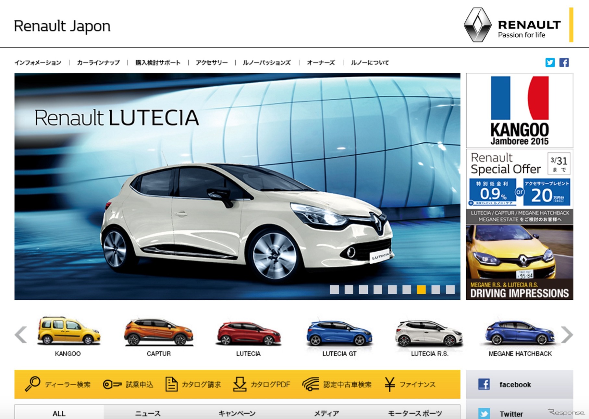Open the Driving Impressions banner
Image resolution: width=589 pixels, height=419 pixels.
point(520,262)
